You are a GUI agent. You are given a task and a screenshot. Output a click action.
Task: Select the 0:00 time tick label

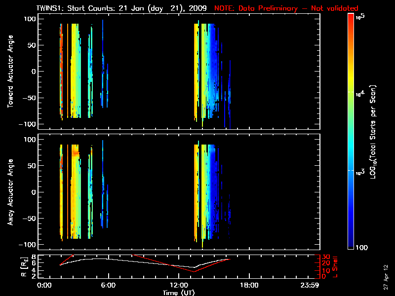pyautogui.click(x=44, y=285)
